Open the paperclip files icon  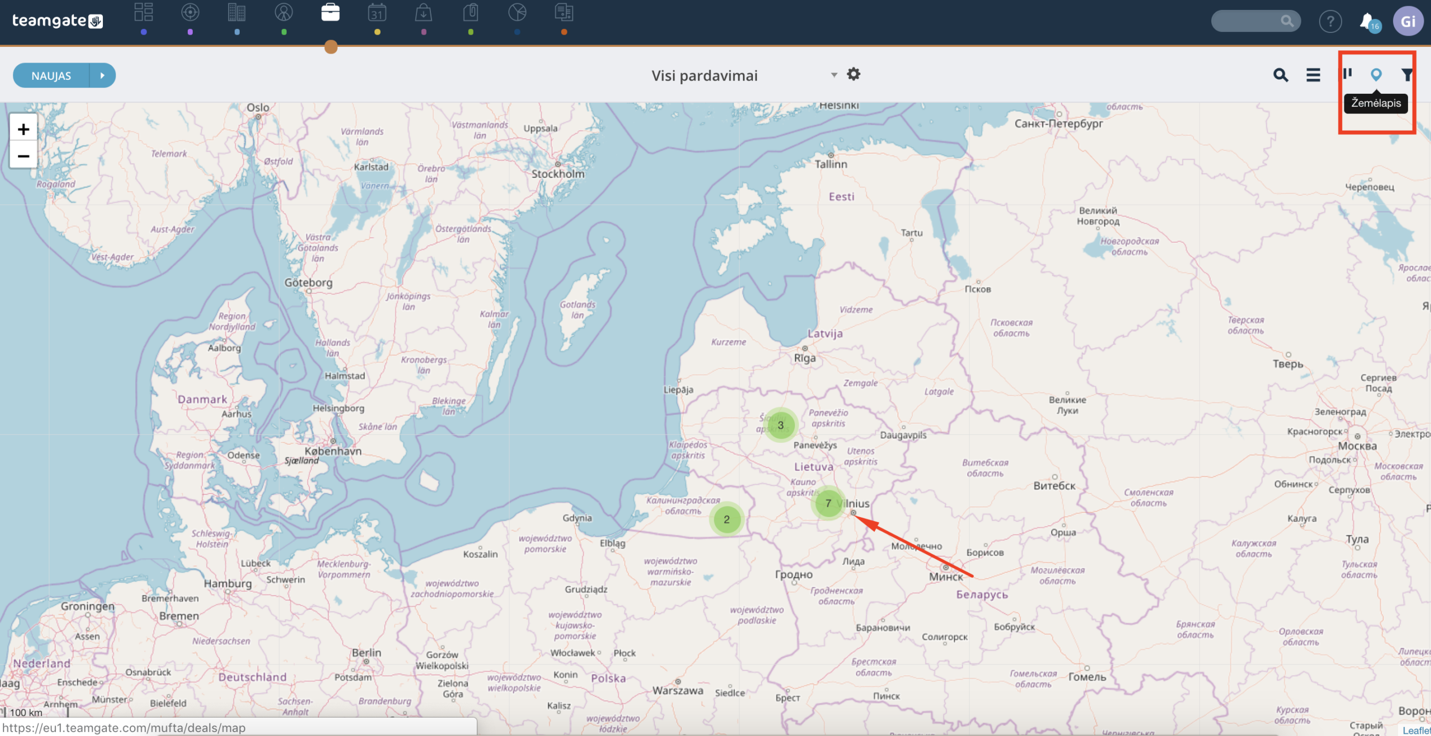click(471, 12)
